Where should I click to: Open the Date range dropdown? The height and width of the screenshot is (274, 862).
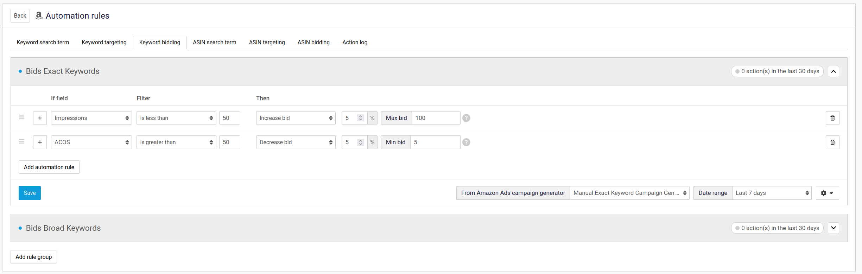pos(772,193)
